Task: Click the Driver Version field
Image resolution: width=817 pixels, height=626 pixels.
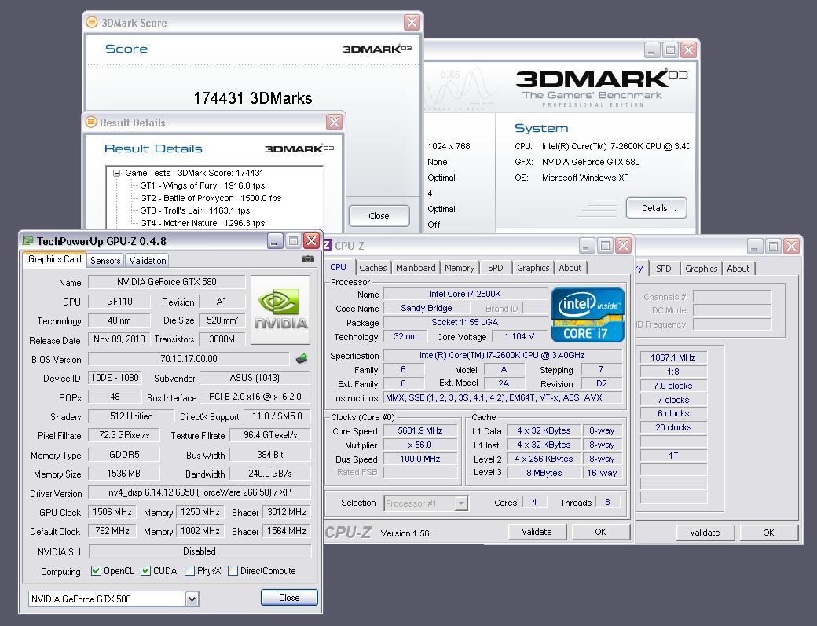Action: [x=199, y=492]
